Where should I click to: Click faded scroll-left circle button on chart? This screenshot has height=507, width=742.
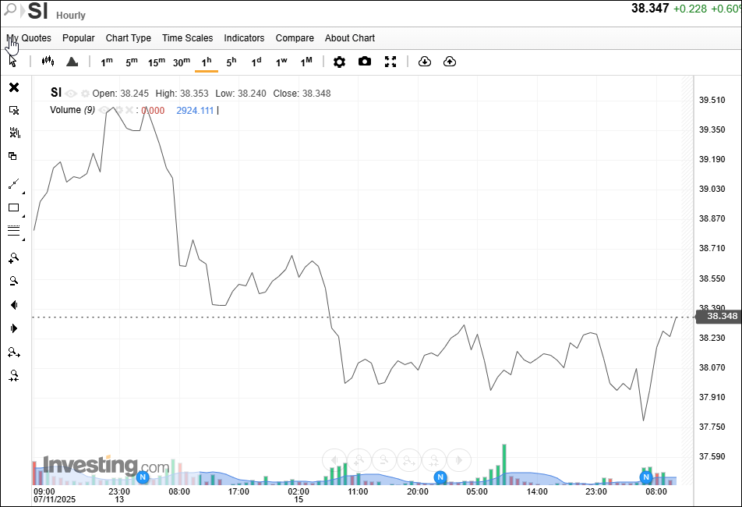click(x=334, y=459)
